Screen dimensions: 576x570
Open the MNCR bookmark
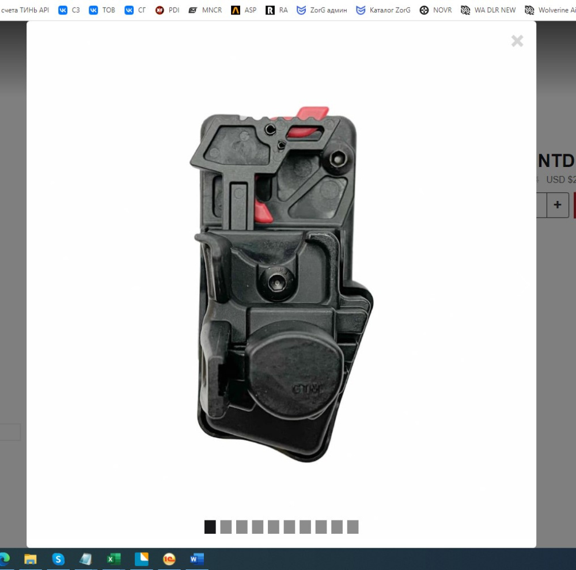(205, 10)
